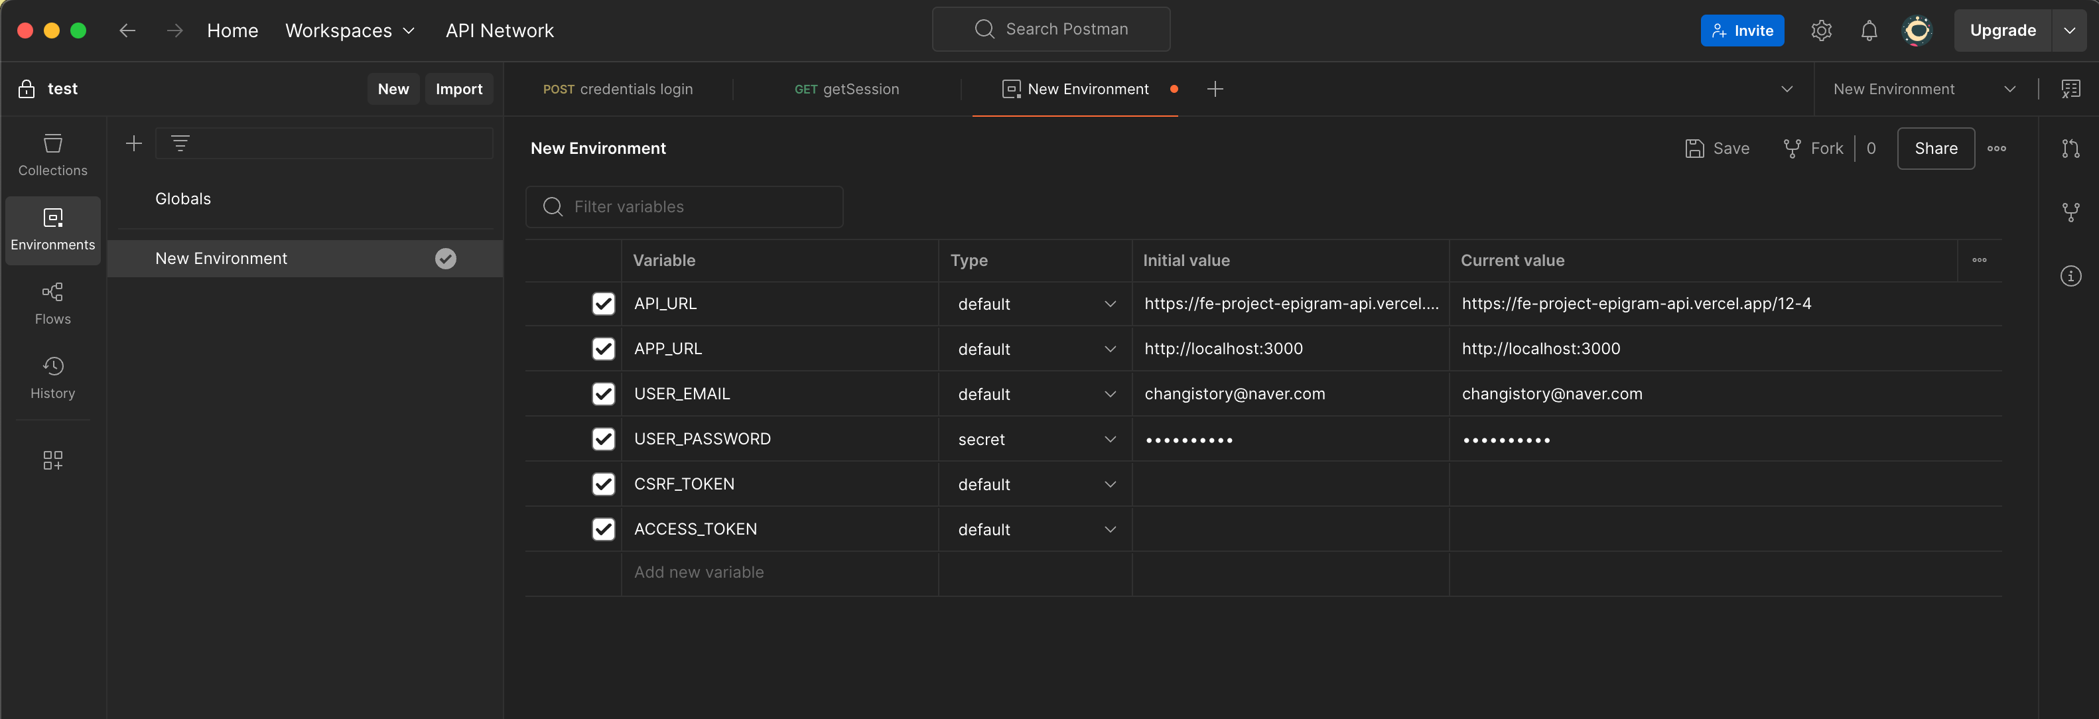The image size is (2099, 719).
Task: Disable the USER_PASSWORD variable checkbox
Action: pos(603,439)
